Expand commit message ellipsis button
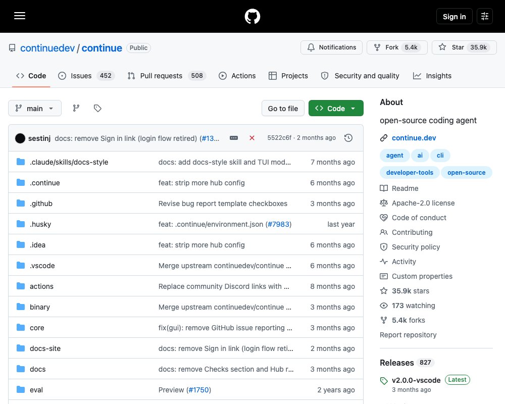The image size is (505, 404). pyautogui.click(x=234, y=138)
